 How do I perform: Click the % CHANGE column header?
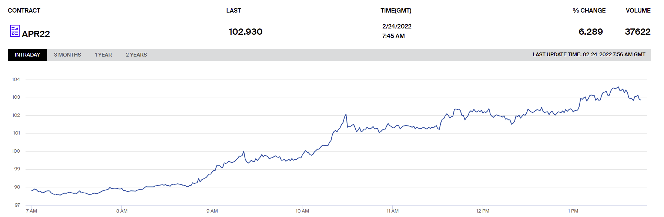589,10
